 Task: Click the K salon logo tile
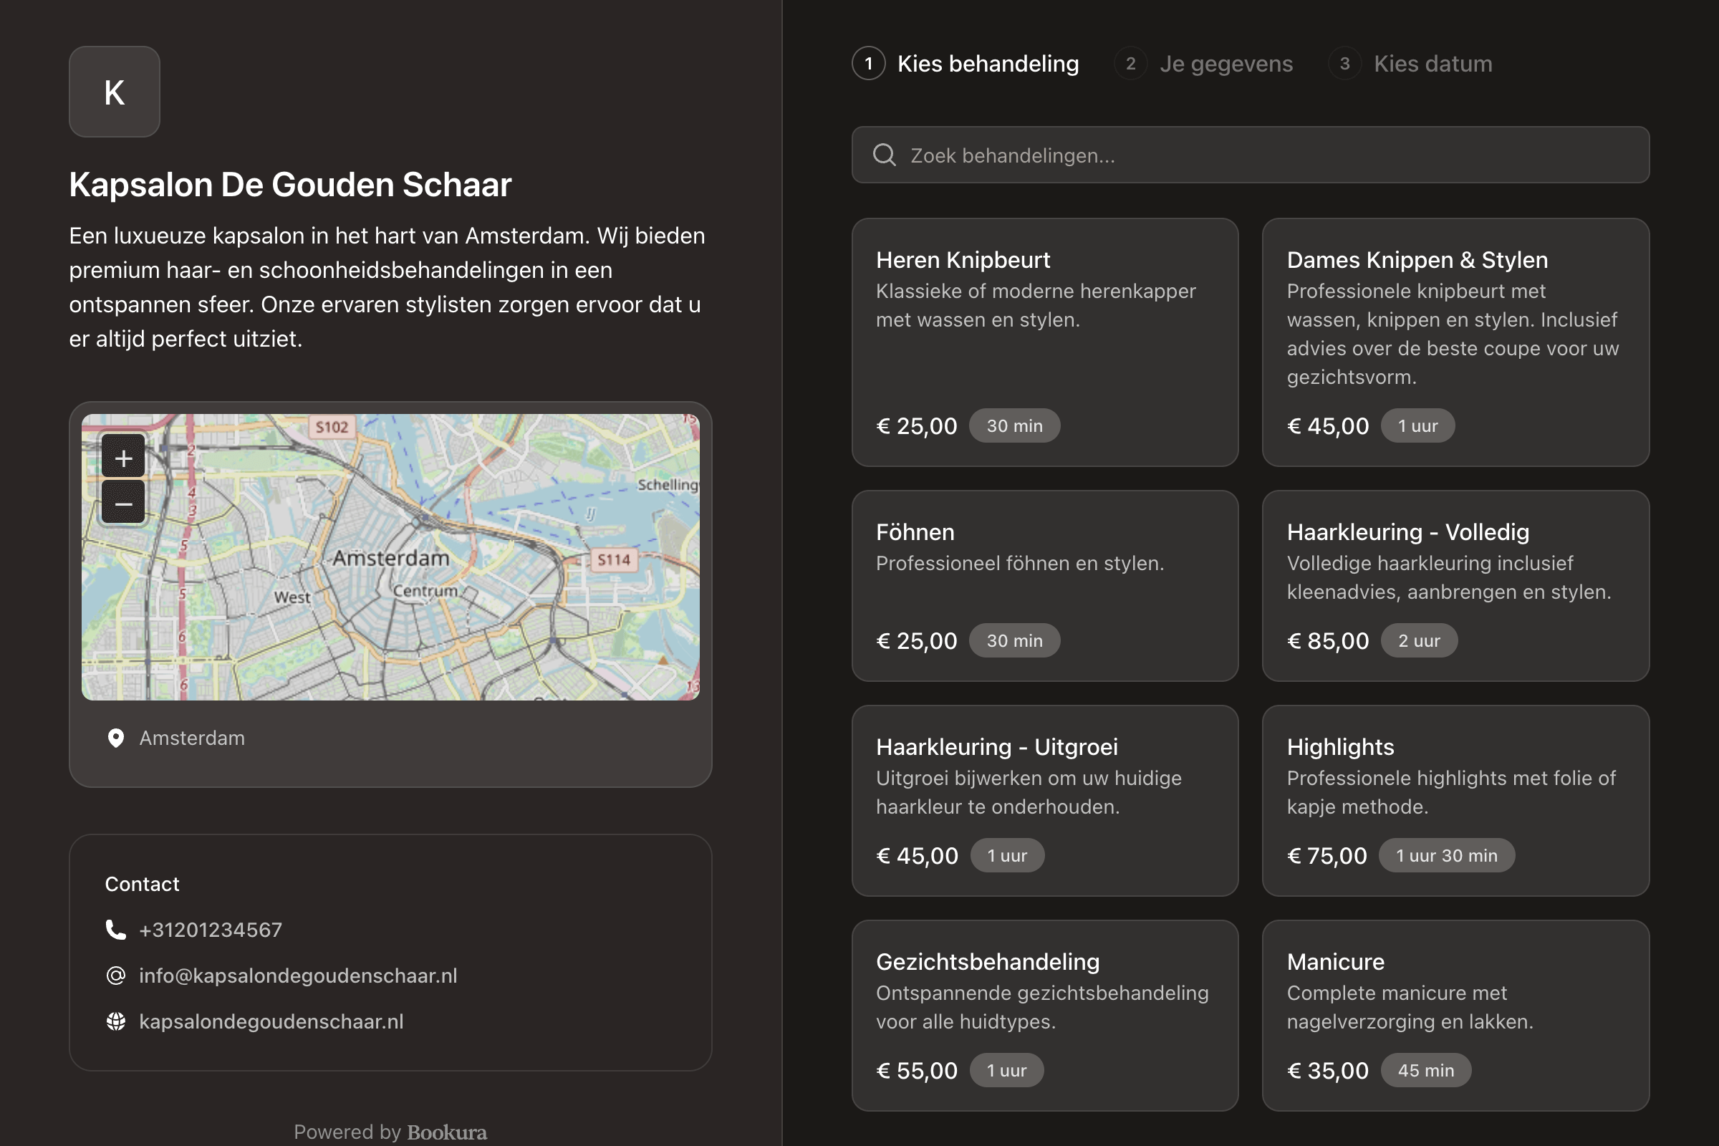[115, 92]
